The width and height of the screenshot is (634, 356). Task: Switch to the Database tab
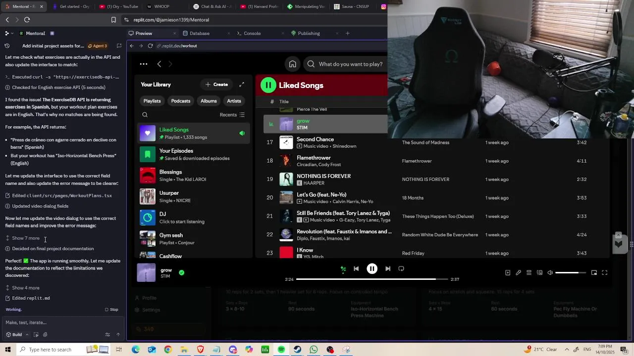200,33
